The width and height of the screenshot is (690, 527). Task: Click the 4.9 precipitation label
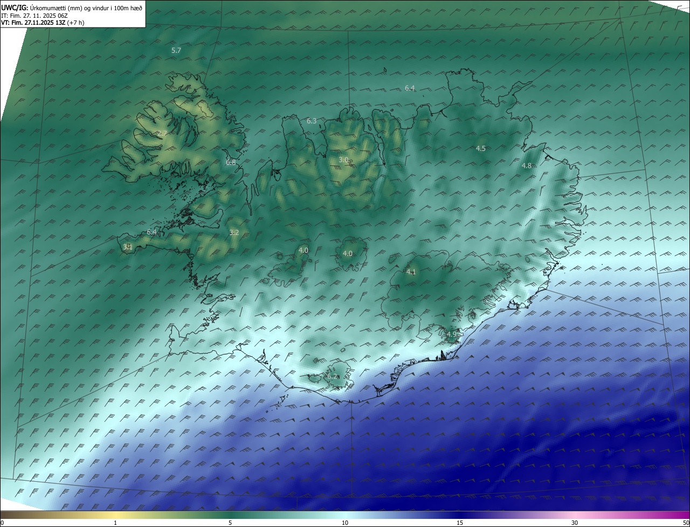coord(451,335)
